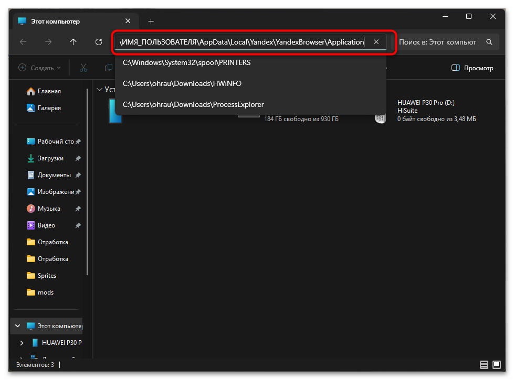514x380 pixels.
Task: Go forward with the right arrow button
Action: 48,42
